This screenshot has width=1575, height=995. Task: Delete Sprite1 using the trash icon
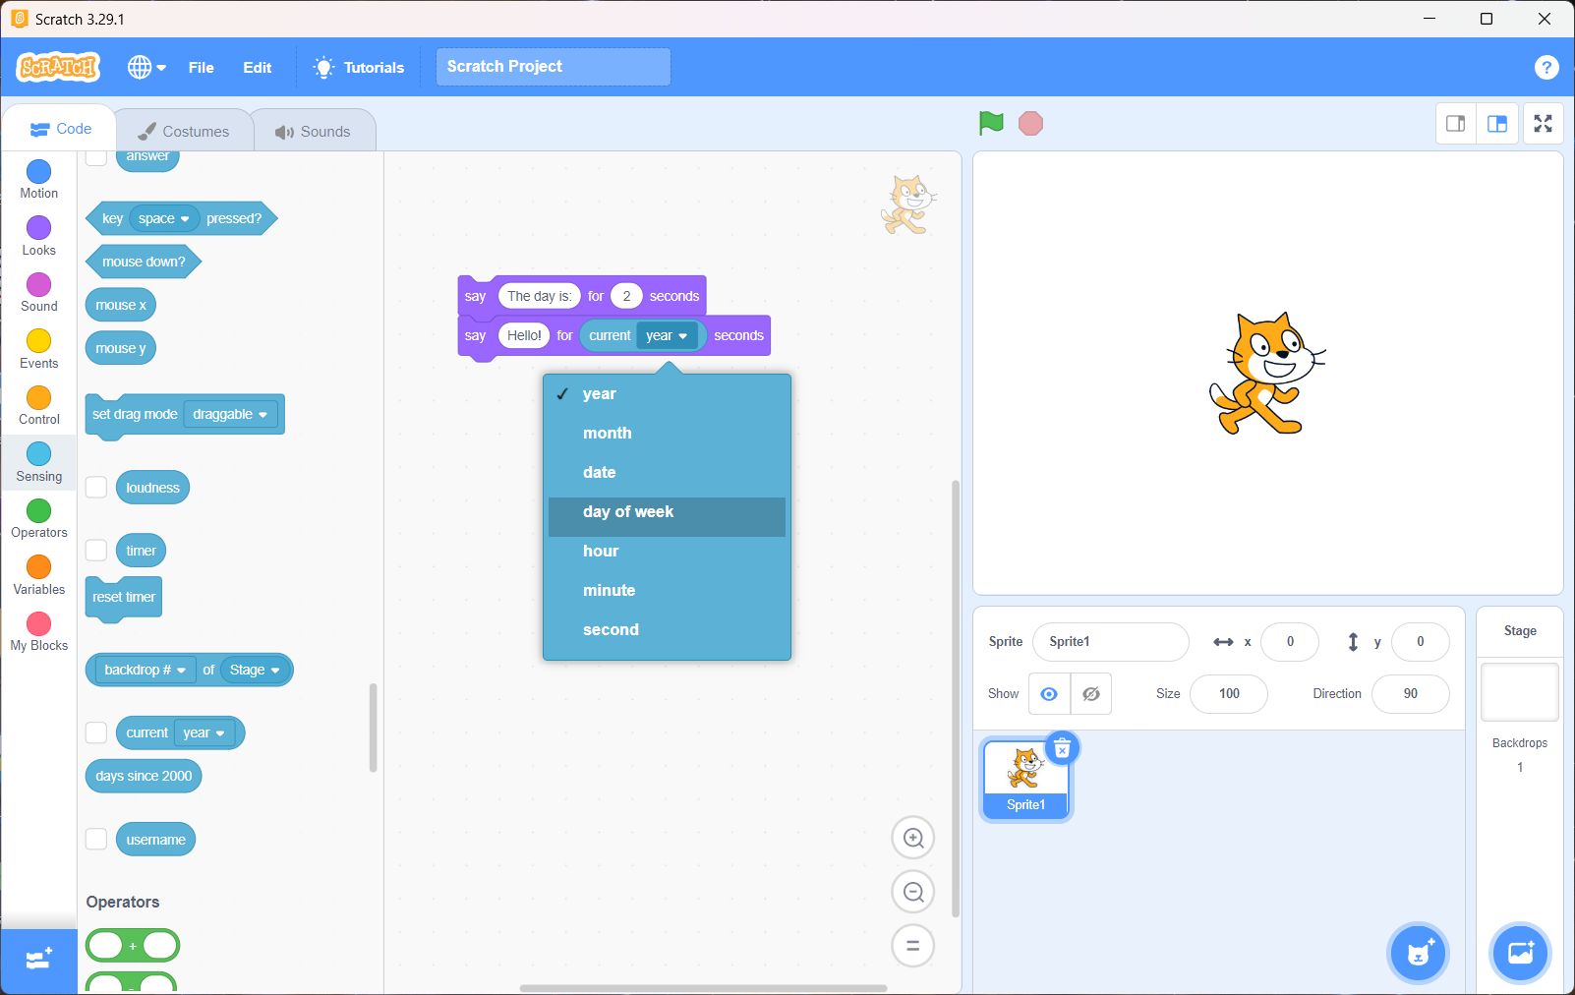coord(1062,749)
